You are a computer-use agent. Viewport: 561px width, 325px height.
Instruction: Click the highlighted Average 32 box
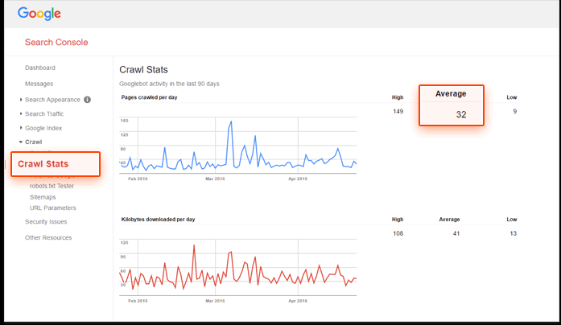click(x=451, y=105)
